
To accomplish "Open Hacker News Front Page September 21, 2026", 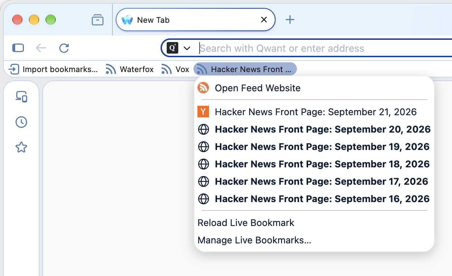I will [314, 112].
